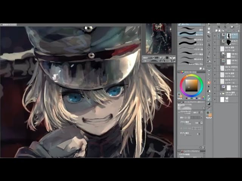Click the brush density slider
Screen dimensions: 242x181
(187, 124)
